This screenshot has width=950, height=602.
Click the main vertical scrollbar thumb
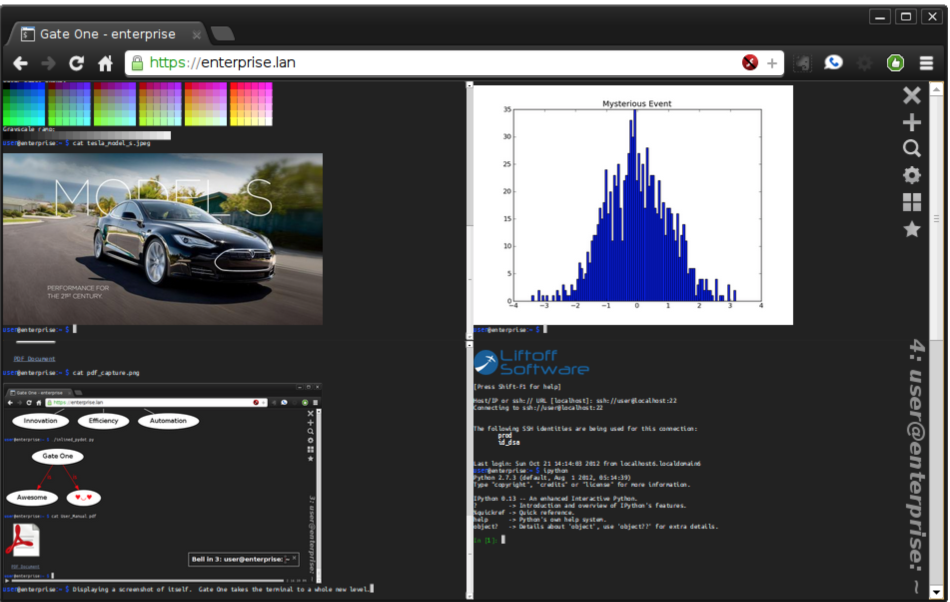(x=936, y=219)
